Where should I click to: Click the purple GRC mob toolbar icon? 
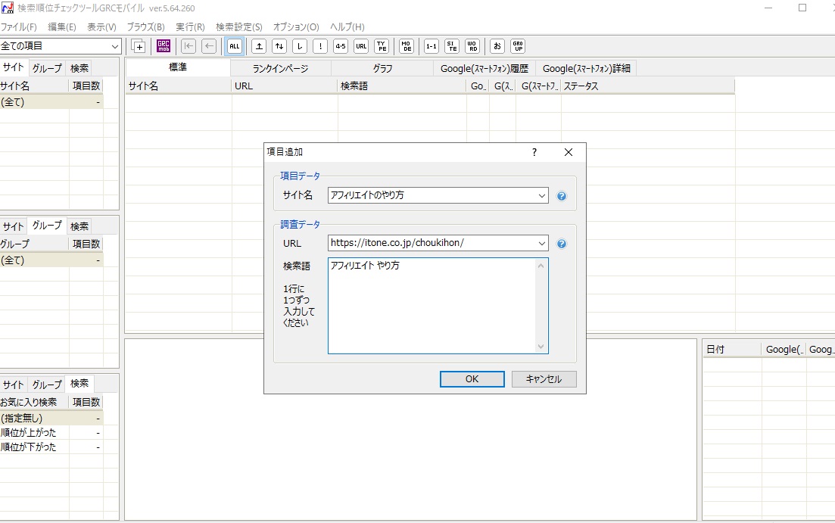164,46
